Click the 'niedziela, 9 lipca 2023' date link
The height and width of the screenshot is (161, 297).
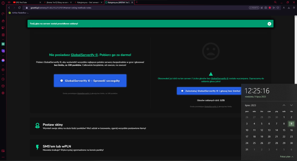255,97
